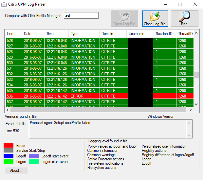The image size is (203, 180).
Task: Click 'File system notifications' text
Action: pyautogui.click(x=105, y=163)
